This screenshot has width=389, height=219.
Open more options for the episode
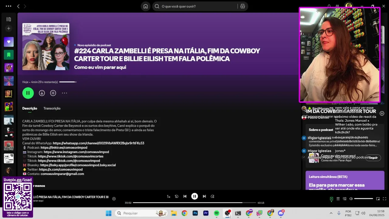coord(64,93)
